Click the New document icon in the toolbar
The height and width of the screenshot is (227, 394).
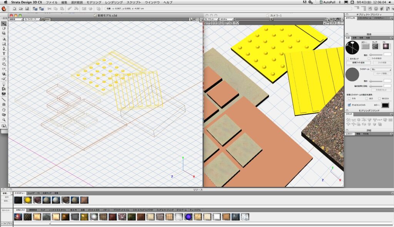point(14,8)
